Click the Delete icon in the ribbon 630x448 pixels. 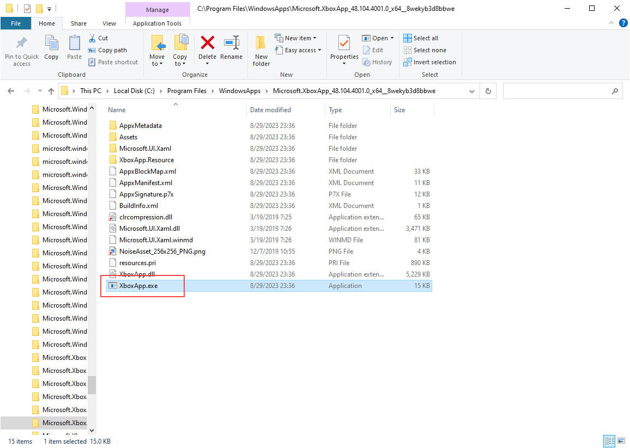click(x=207, y=44)
